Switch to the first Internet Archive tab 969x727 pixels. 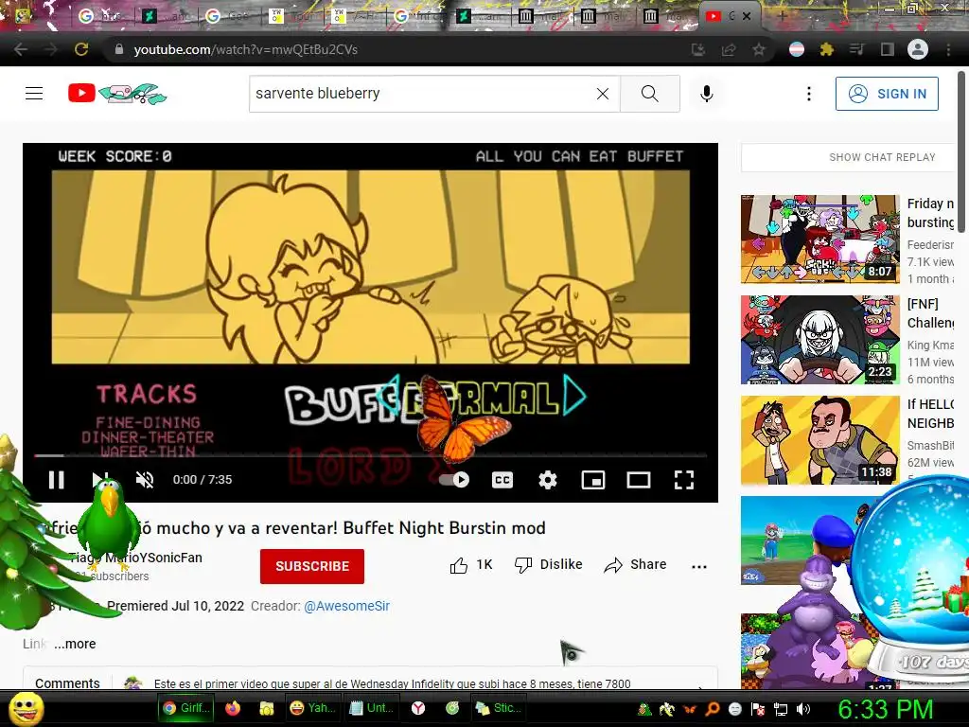point(541,16)
